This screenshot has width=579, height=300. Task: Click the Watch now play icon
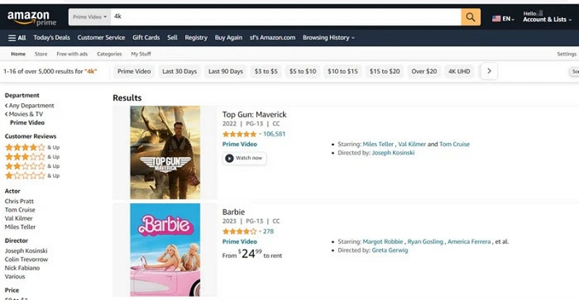click(x=229, y=158)
